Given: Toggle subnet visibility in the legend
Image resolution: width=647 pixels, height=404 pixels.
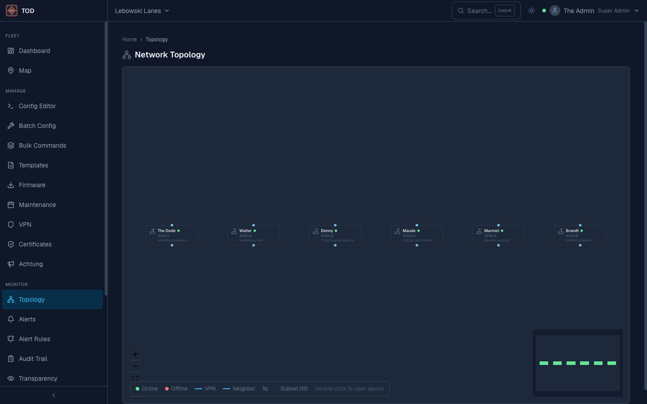Looking at the screenshot, I should click(x=265, y=389).
